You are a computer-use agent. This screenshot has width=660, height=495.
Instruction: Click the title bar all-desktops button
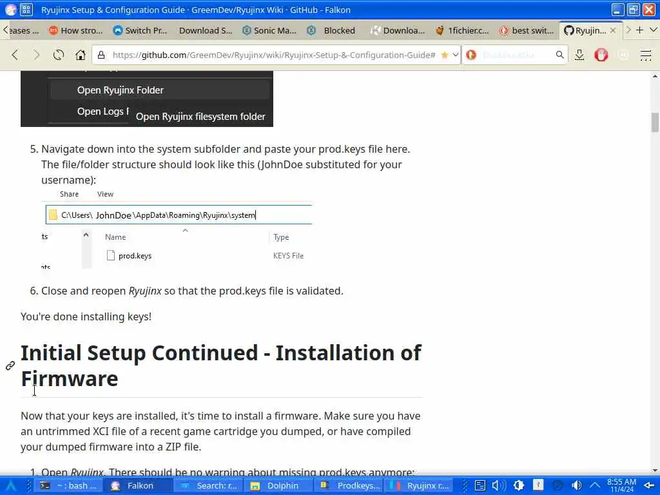[x=26, y=10]
